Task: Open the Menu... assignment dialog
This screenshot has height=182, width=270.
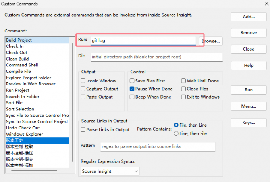Action: click(x=249, y=106)
